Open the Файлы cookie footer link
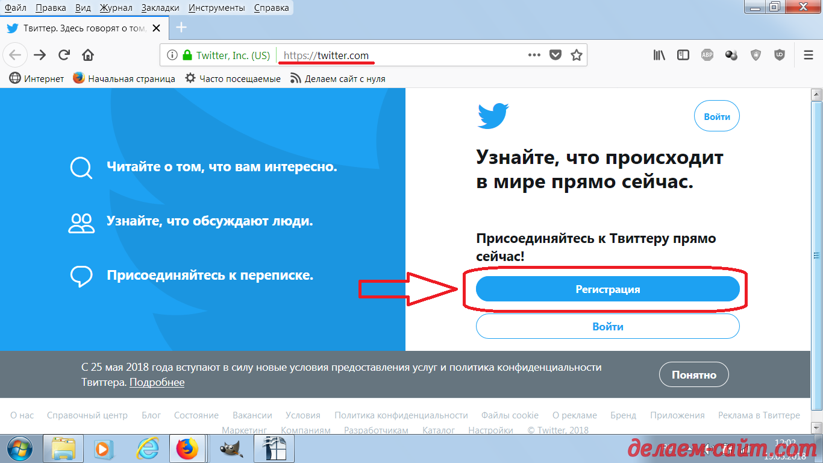This screenshot has width=823, height=463. point(510,415)
